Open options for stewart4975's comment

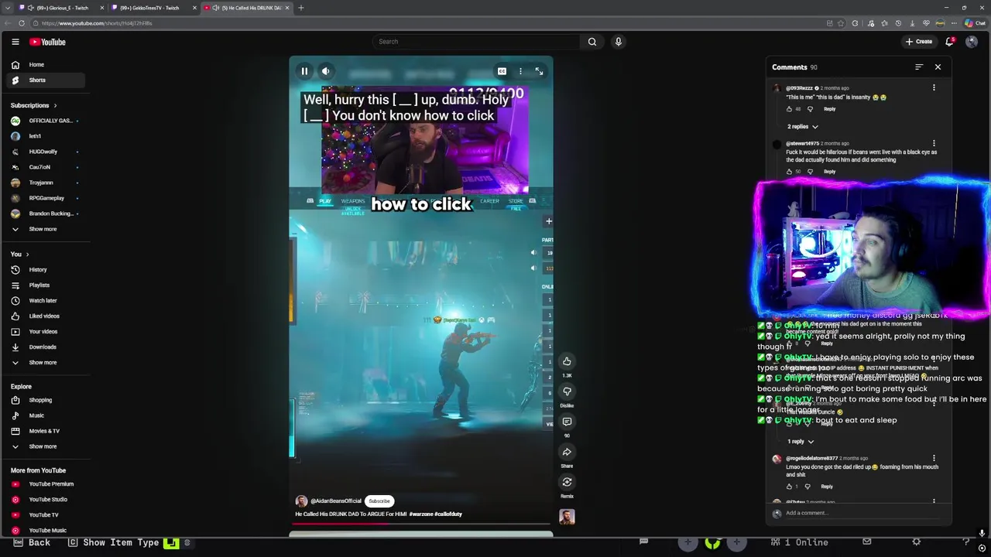pos(934,144)
